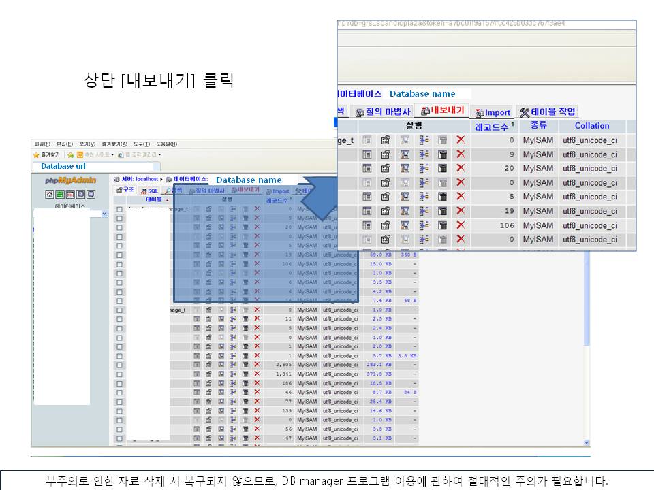Open the 데이터베이스 dropdown in left sidebar

click(104, 214)
